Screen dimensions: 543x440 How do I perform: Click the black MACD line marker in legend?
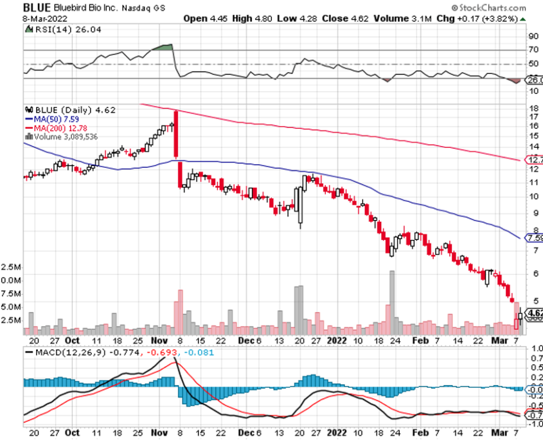point(30,352)
